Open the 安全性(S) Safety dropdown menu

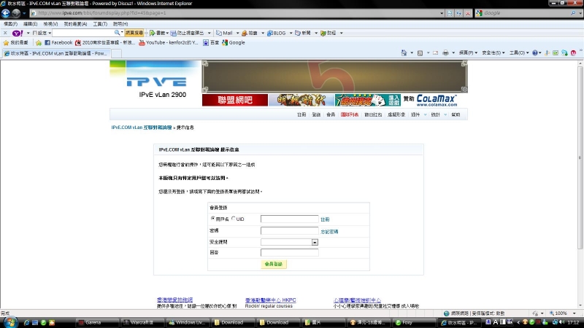(x=493, y=52)
